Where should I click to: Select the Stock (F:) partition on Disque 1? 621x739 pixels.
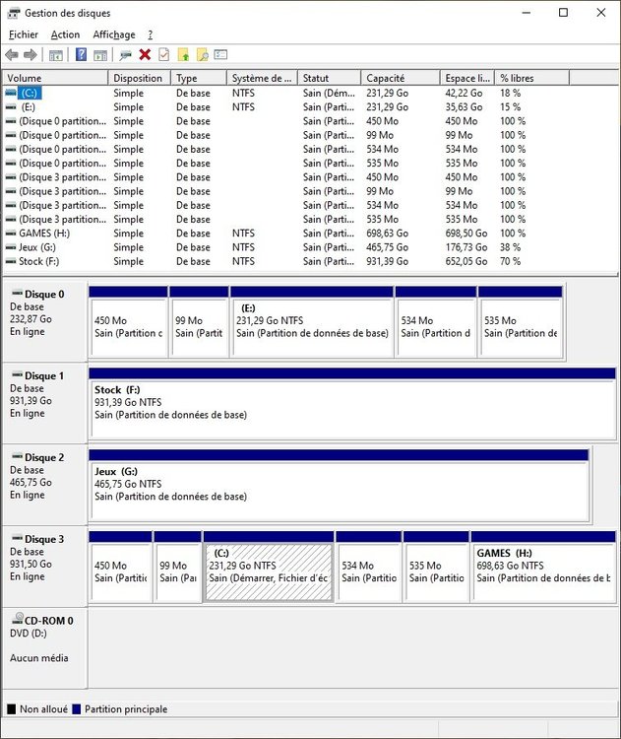[x=352, y=403]
